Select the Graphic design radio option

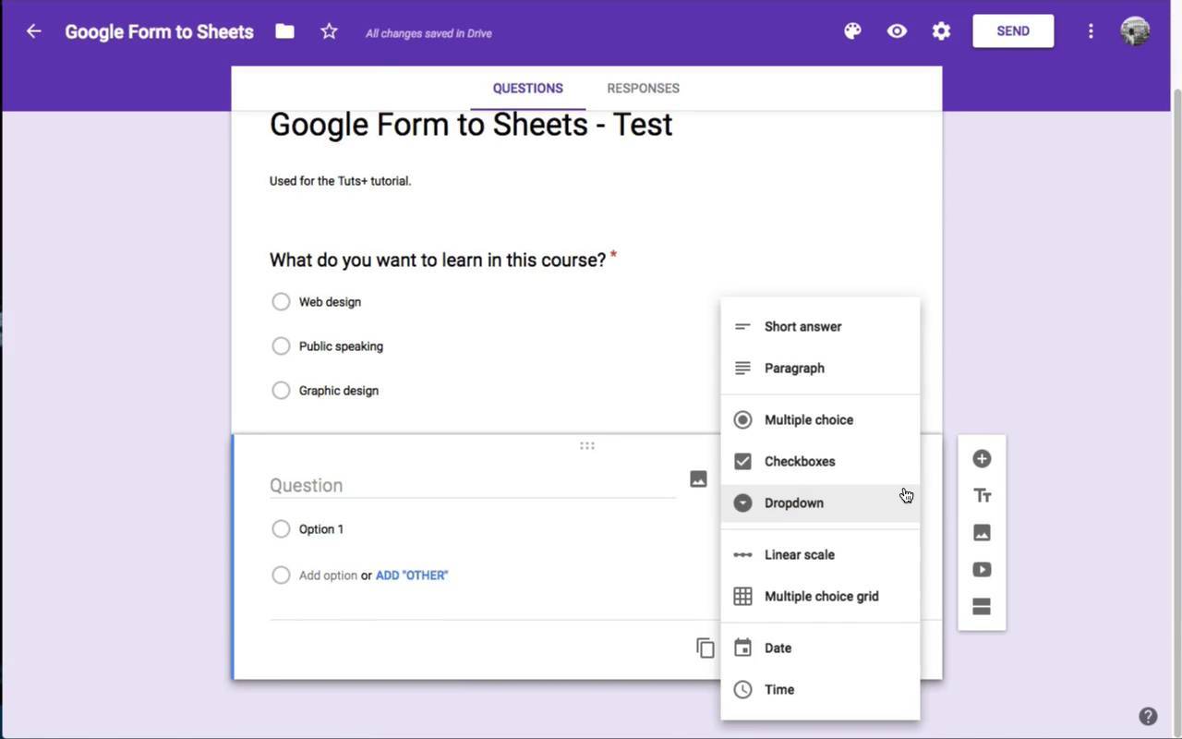tap(281, 391)
